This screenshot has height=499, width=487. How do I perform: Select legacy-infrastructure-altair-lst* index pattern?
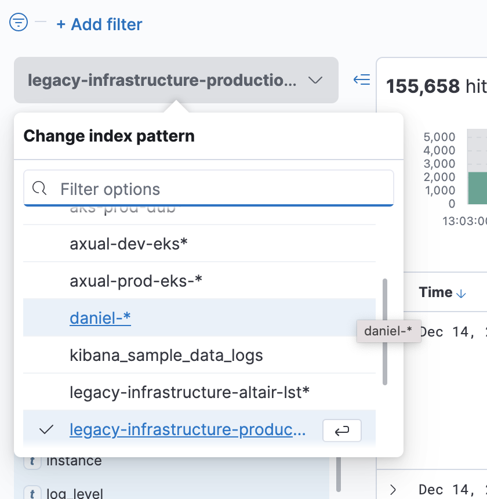tap(190, 392)
